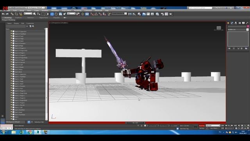Click the Key Filters button

tap(214, 128)
